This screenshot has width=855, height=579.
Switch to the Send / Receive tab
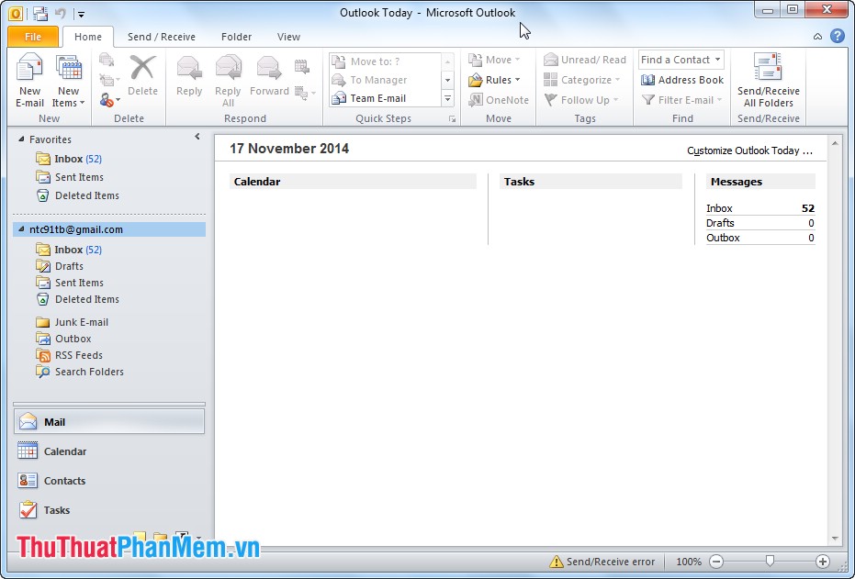161,37
